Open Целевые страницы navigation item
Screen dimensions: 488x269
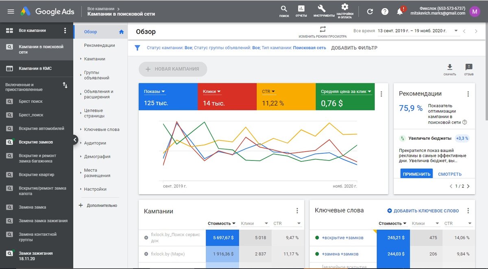point(94,113)
